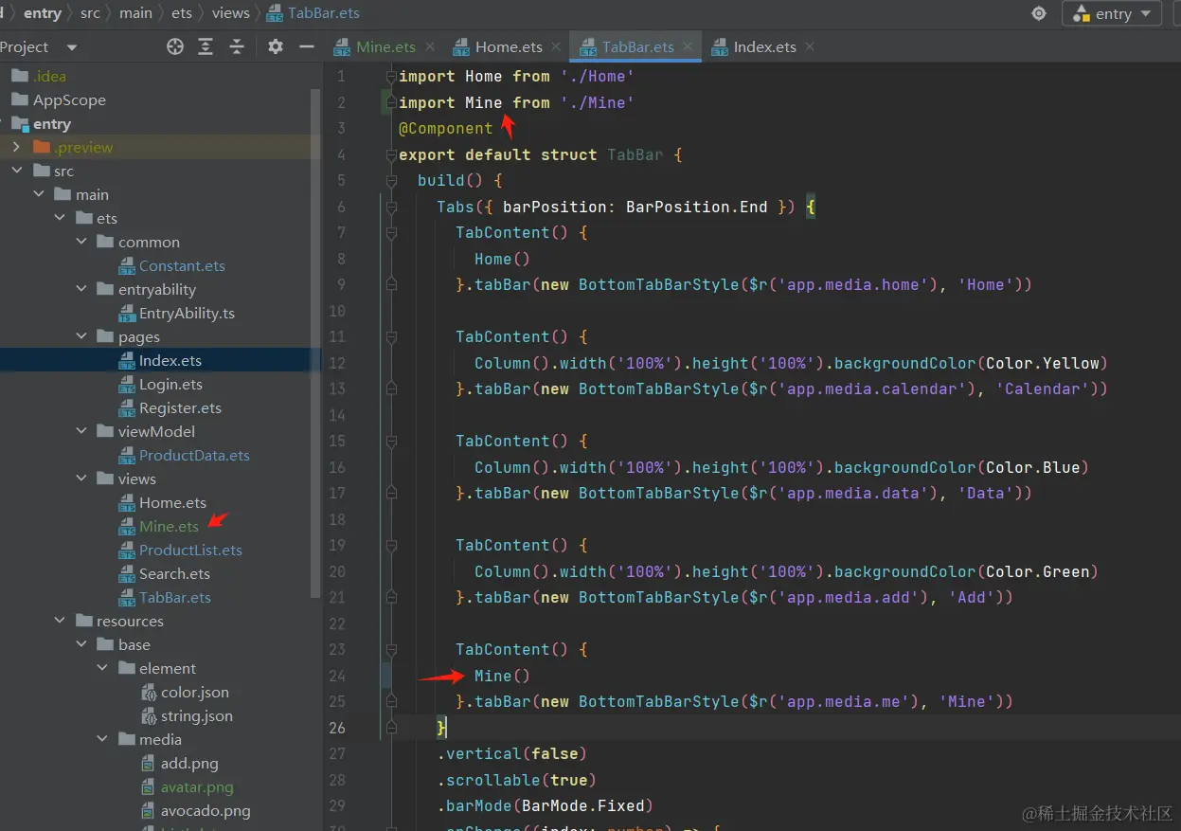Collapse the resources folder
This screenshot has height=831, width=1181.
pyautogui.click(x=61, y=621)
